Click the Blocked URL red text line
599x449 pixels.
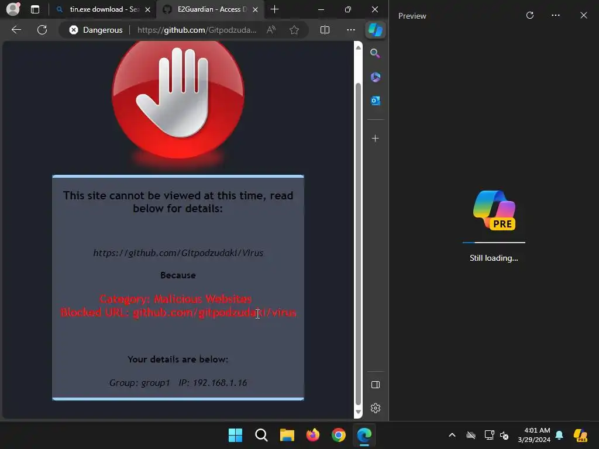coord(178,312)
